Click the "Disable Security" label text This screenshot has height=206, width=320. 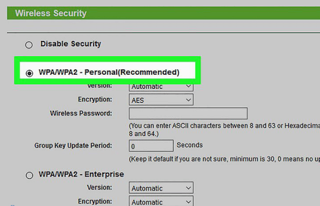coord(71,44)
